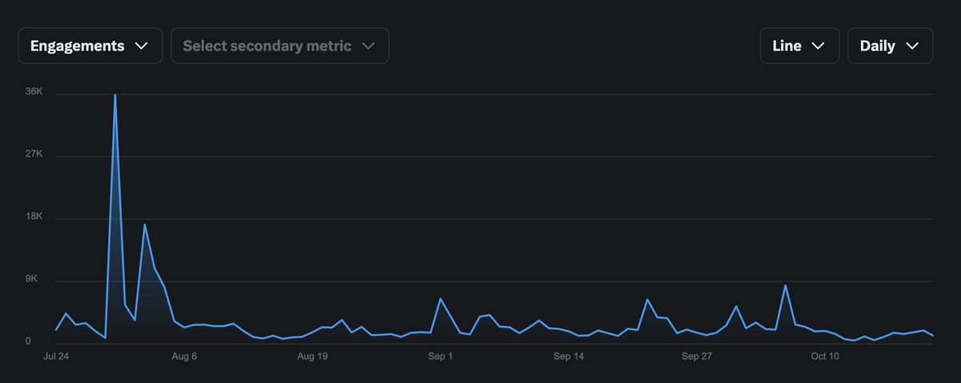
Task: Open the Engagements metric dropdown
Action: (x=90, y=46)
